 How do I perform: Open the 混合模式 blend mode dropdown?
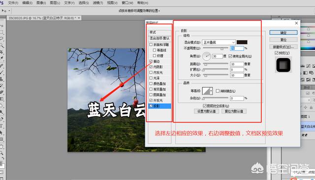pos(219,42)
